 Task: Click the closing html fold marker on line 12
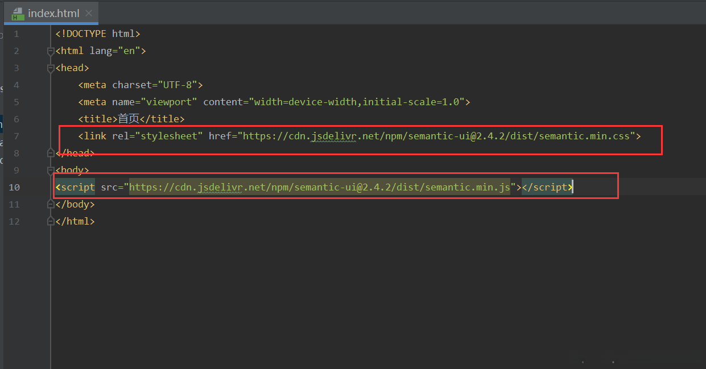pos(51,221)
